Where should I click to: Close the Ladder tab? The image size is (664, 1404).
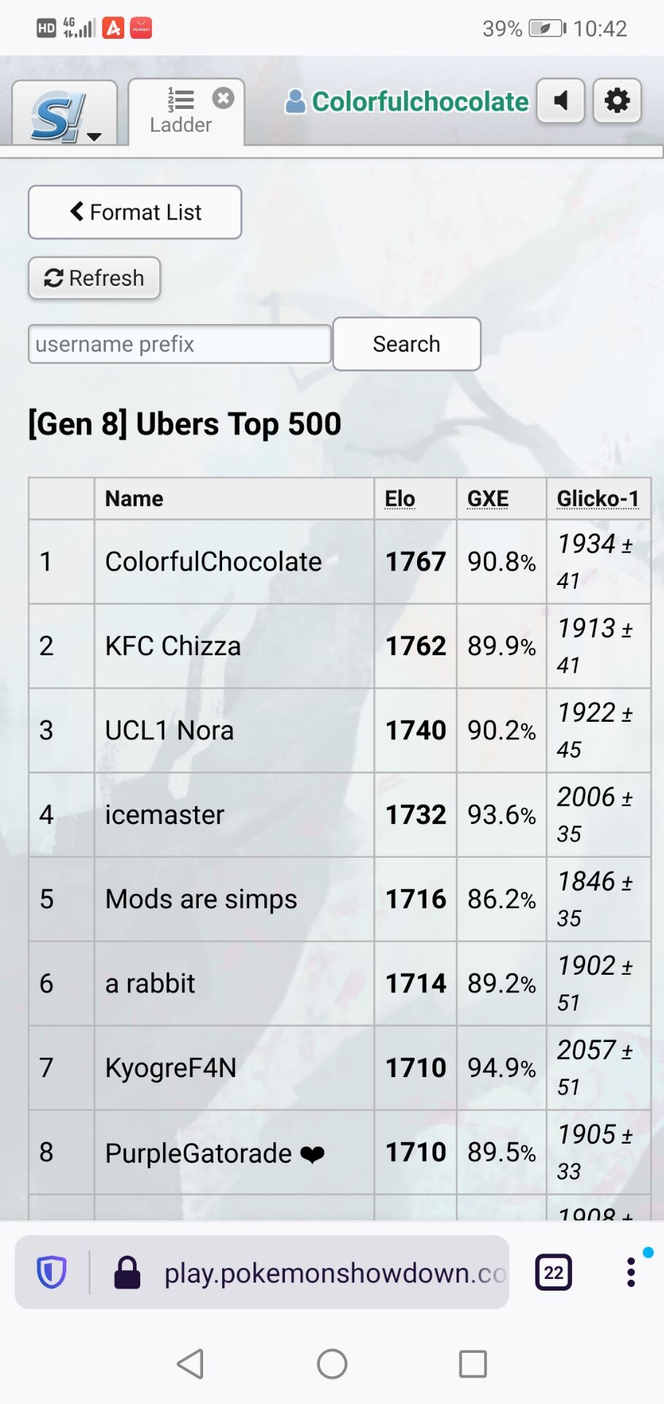pyautogui.click(x=224, y=98)
